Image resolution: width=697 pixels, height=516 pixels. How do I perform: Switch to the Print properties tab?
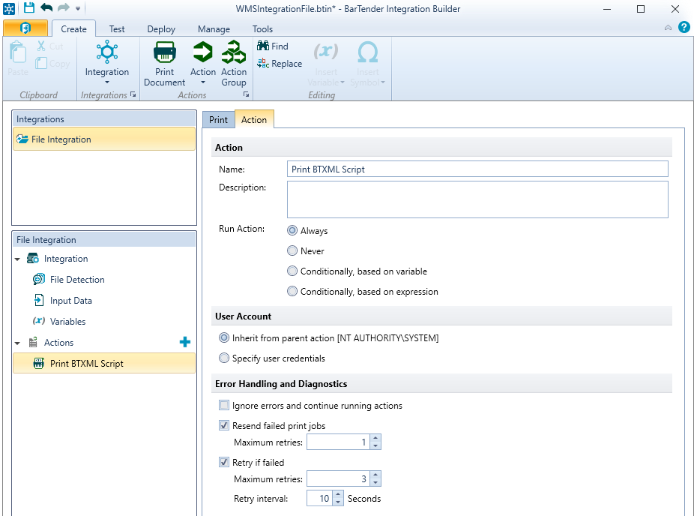tap(218, 120)
